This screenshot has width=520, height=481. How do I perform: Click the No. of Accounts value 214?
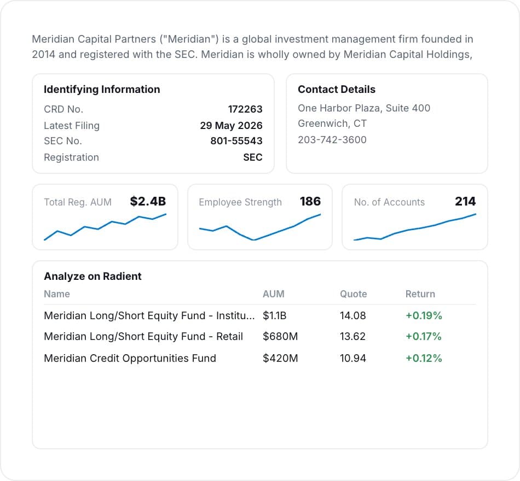pos(465,201)
